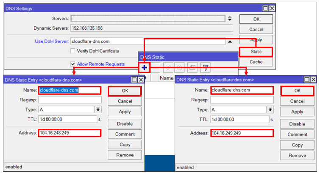Click Remove in right DNS Static Entry window

pos(297,156)
